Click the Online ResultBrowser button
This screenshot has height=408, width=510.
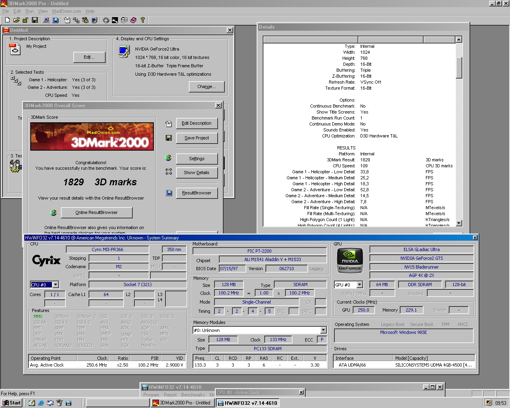coord(96,213)
